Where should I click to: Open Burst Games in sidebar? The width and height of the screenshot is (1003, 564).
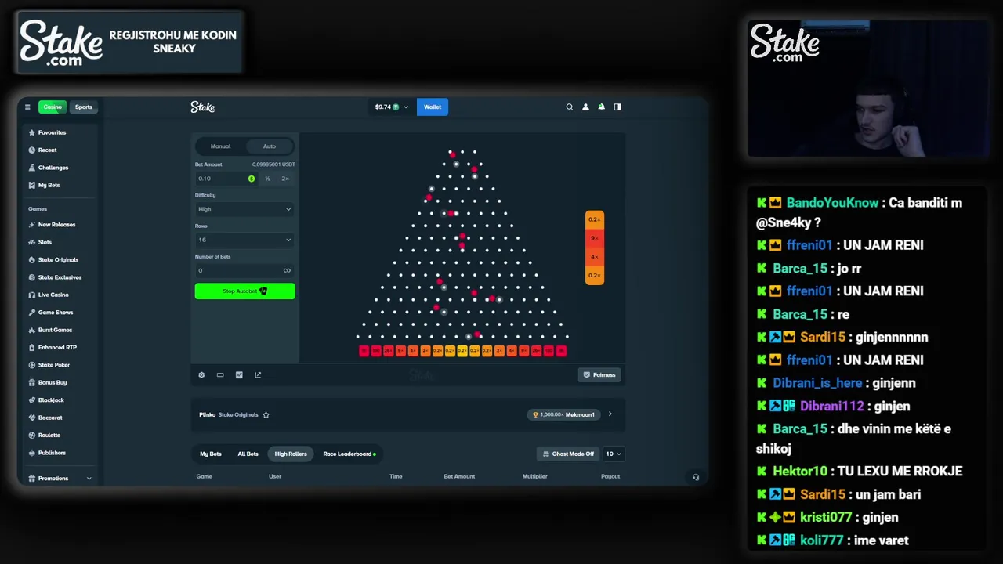coord(55,330)
